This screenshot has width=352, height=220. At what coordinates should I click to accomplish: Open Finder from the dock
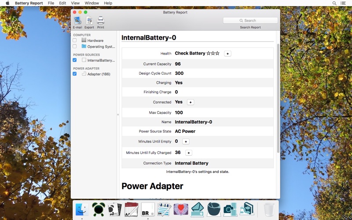(82, 209)
